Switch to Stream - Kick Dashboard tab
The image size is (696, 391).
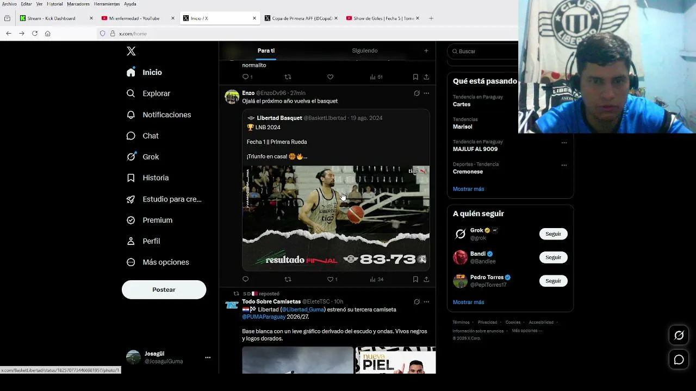(x=57, y=18)
